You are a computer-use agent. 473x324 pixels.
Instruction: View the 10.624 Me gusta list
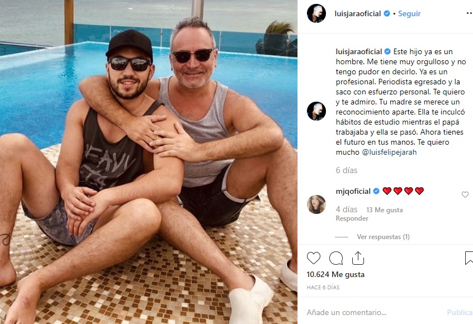(x=335, y=275)
